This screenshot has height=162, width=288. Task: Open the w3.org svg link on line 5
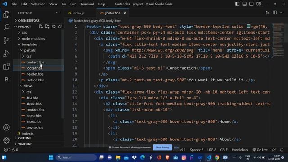click(162, 50)
